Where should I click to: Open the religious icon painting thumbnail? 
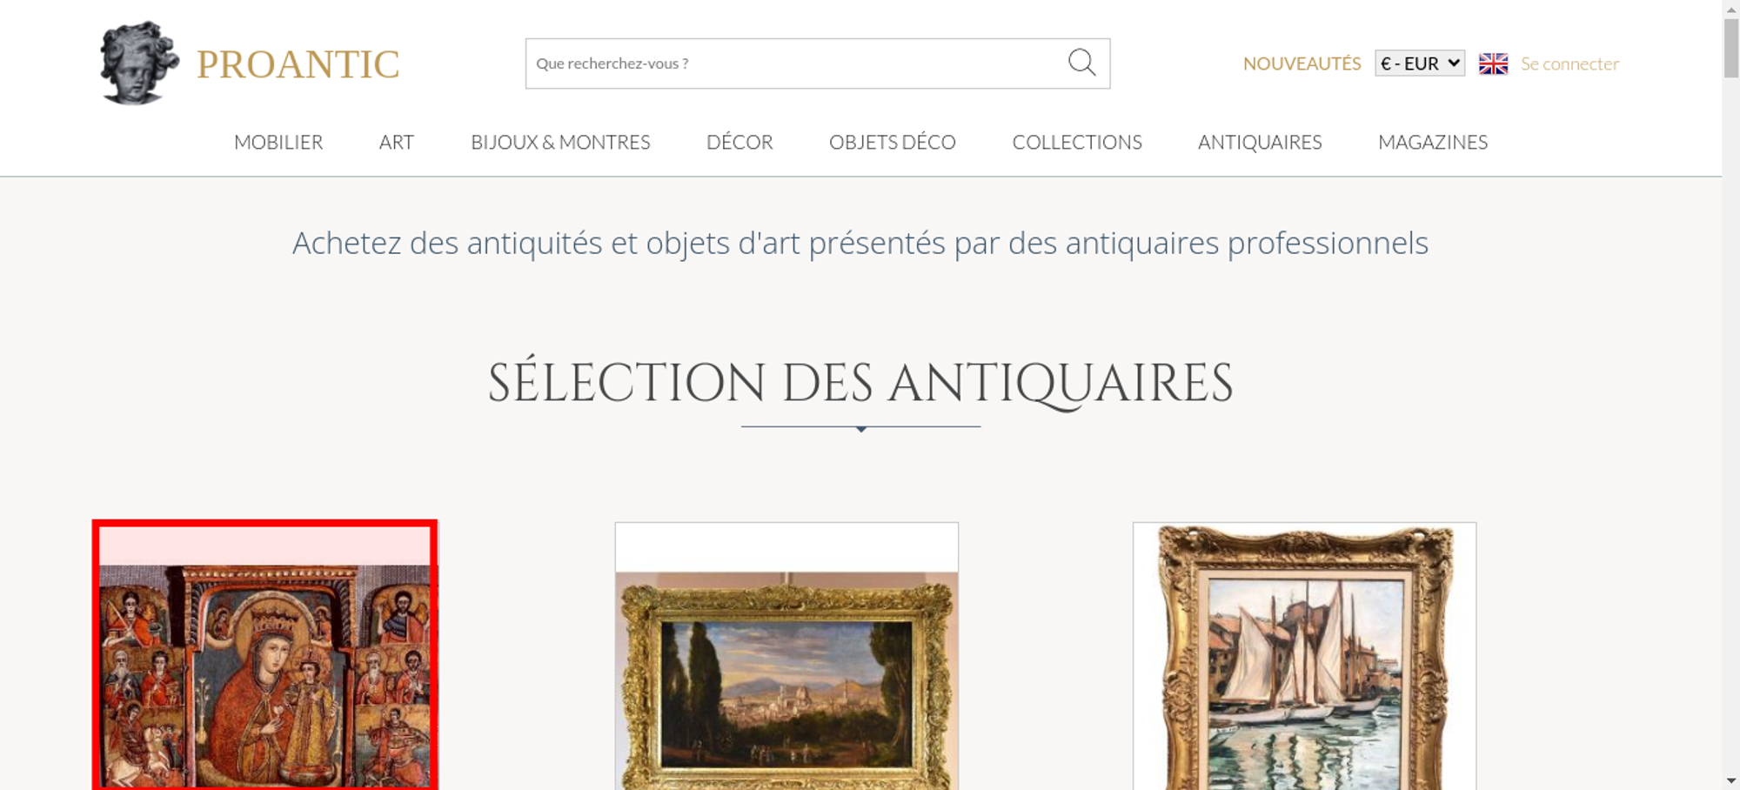(264, 655)
